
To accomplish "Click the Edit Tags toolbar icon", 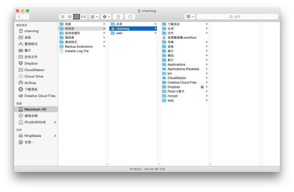I will point(130,17).
